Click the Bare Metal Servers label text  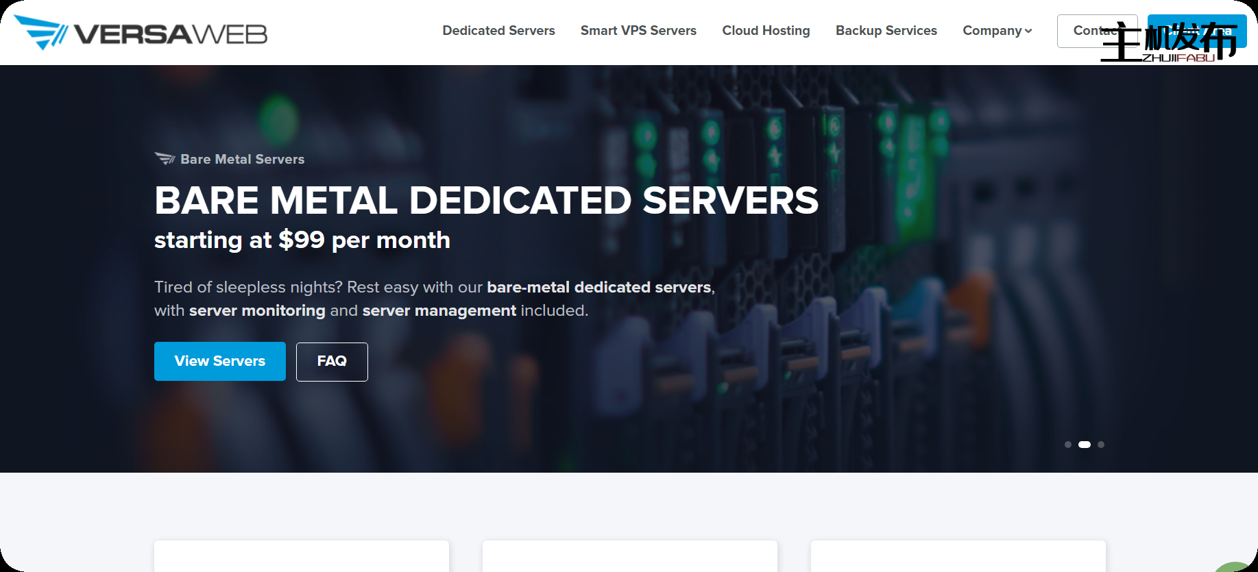[x=242, y=159]
